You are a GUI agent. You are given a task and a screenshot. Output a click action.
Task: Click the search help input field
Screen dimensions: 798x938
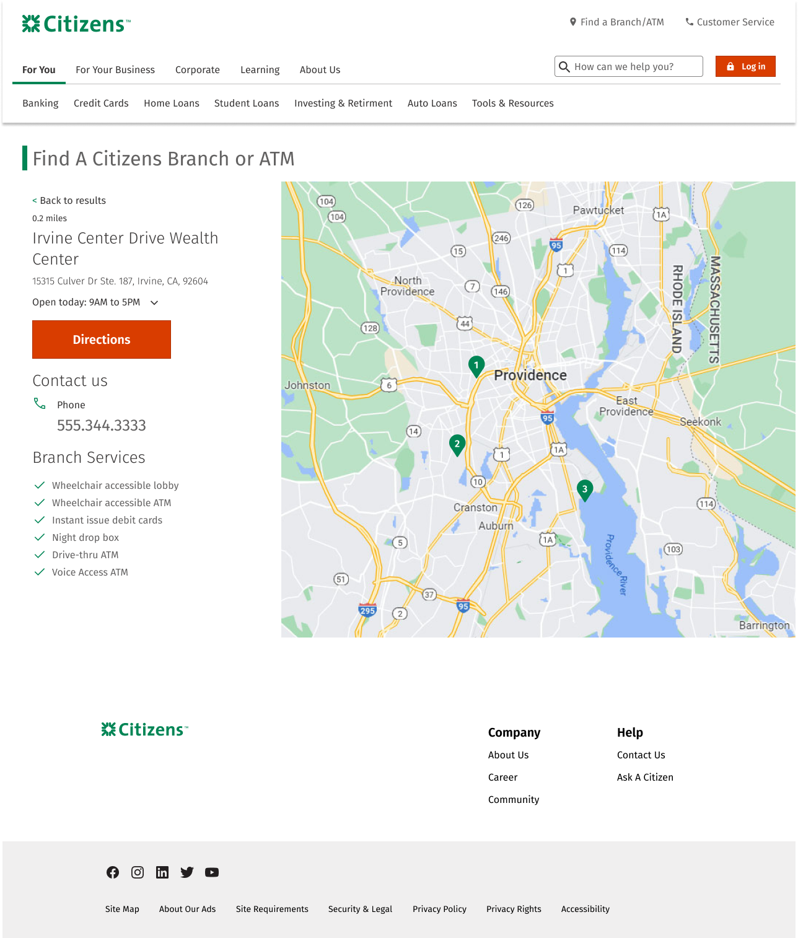point(634,66)
